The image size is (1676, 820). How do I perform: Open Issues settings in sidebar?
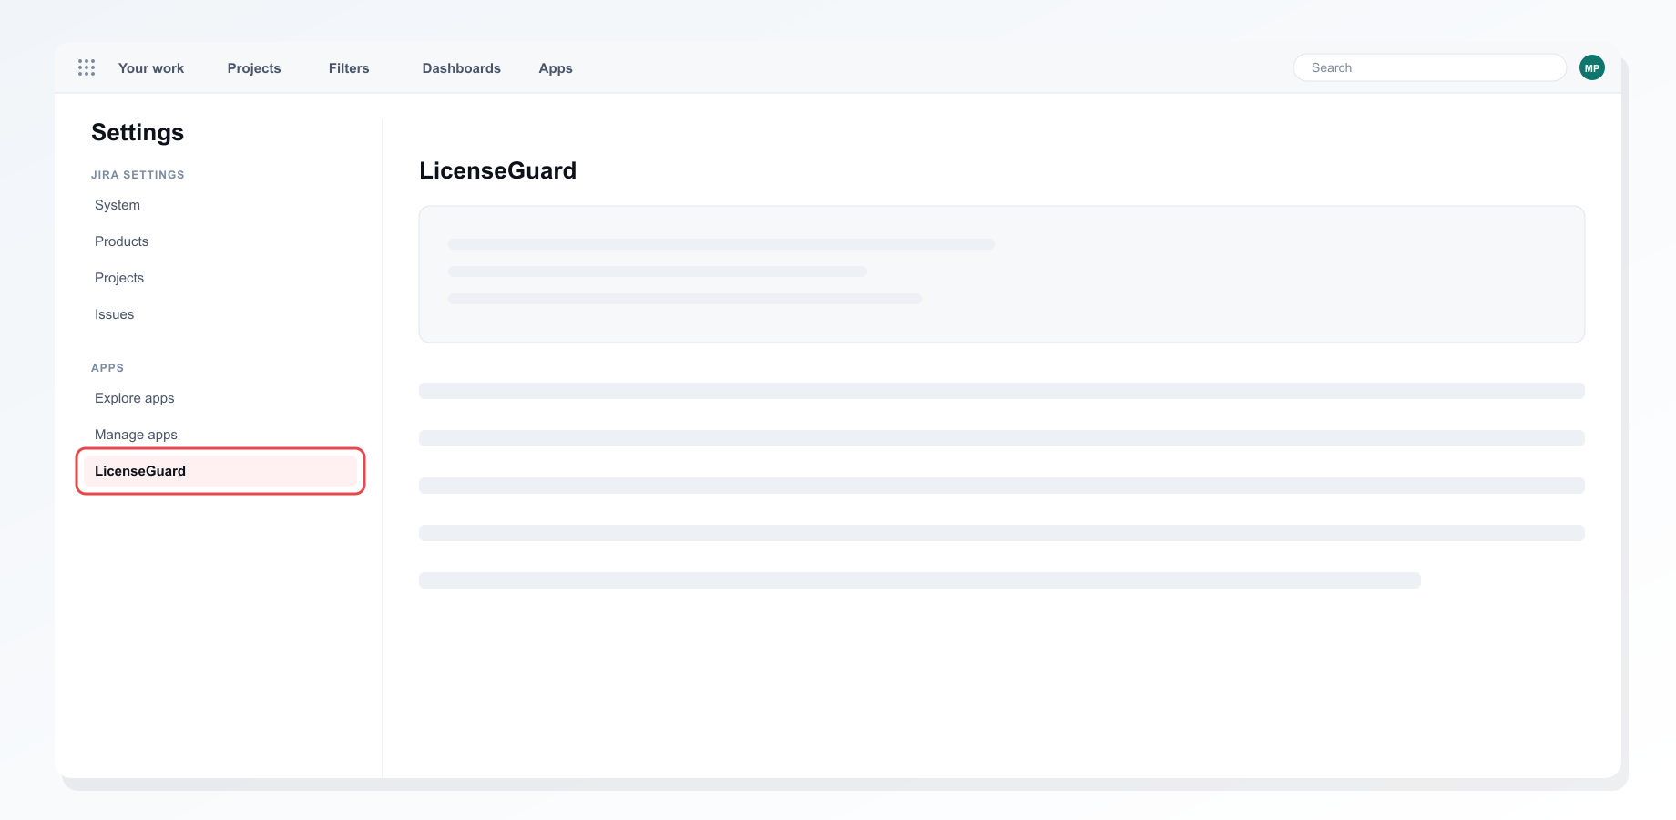point(114,314)
